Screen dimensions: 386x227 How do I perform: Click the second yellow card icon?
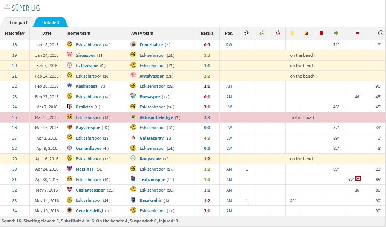(x=306, y=33)
